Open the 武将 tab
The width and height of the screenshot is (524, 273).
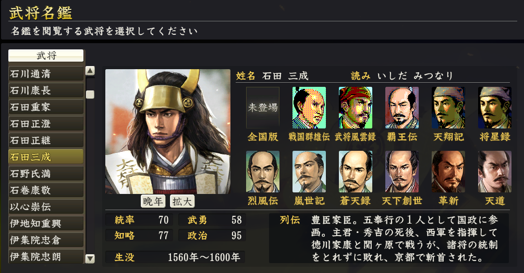46,55
